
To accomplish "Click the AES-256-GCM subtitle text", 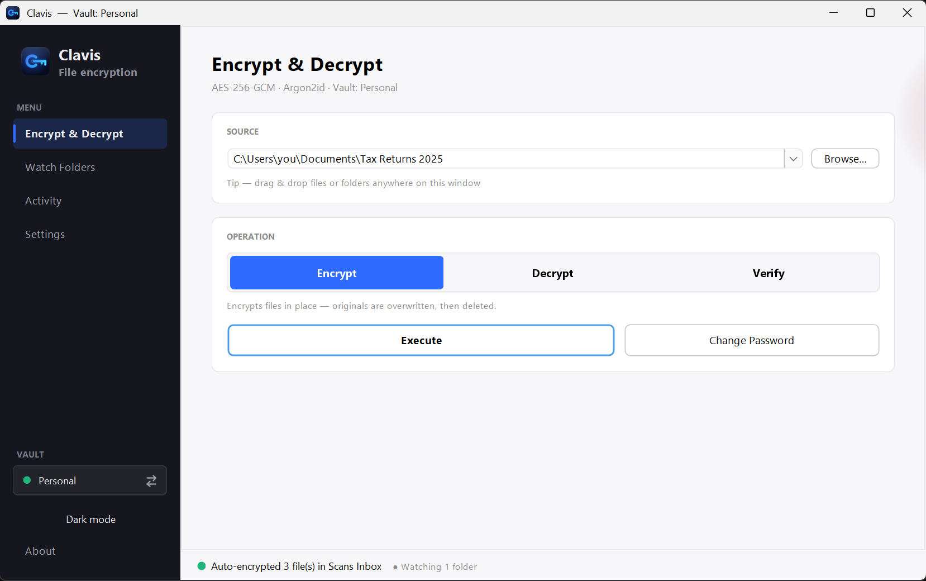I will [x=304, y=88].
